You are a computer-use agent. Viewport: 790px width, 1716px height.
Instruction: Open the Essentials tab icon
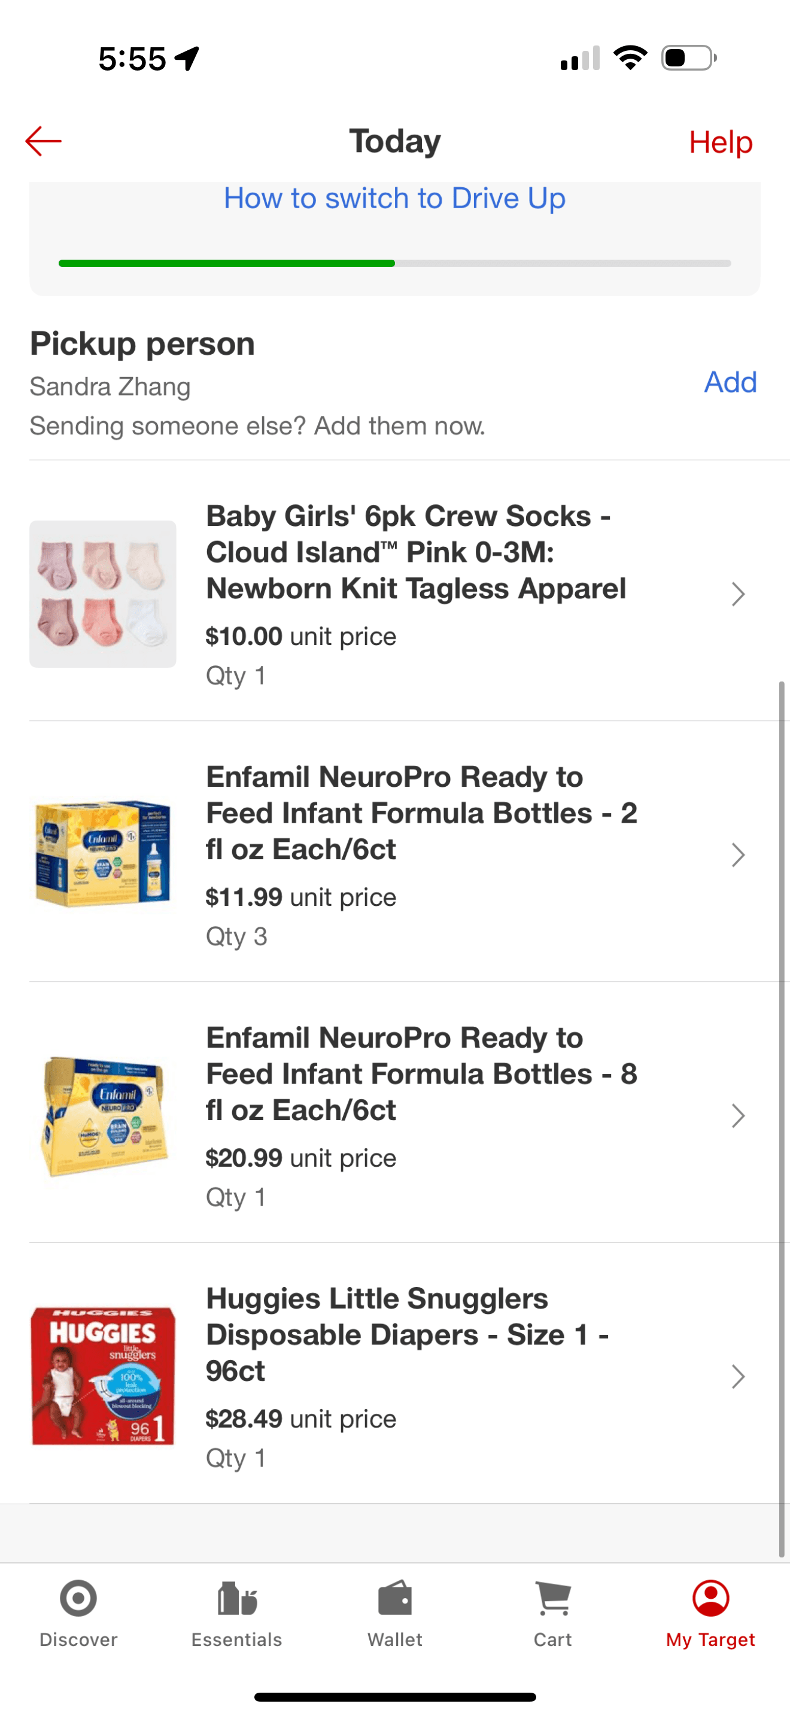click(x=236, y=1598)
